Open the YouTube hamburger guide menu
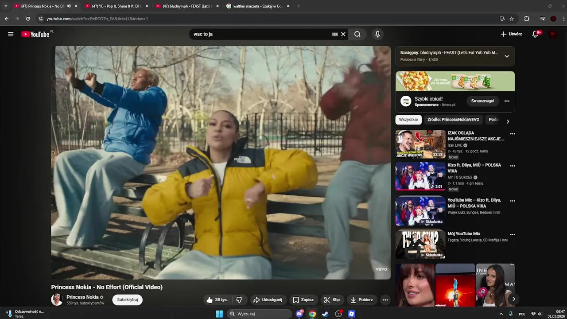567x319 pixels. pyautogui.click(x=11, y=34)
